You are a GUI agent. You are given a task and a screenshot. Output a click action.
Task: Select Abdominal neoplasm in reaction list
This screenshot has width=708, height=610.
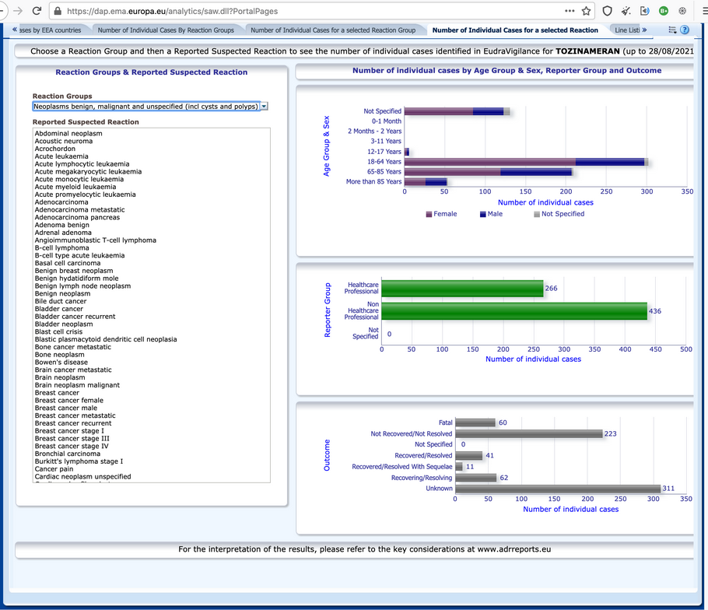(68, 133)
